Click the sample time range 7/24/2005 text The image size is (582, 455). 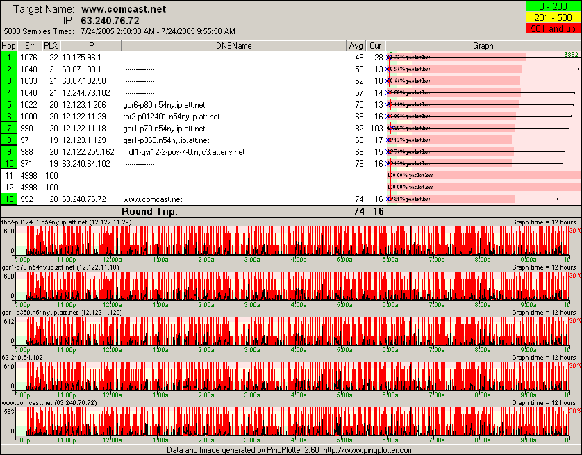coord(158,31)
